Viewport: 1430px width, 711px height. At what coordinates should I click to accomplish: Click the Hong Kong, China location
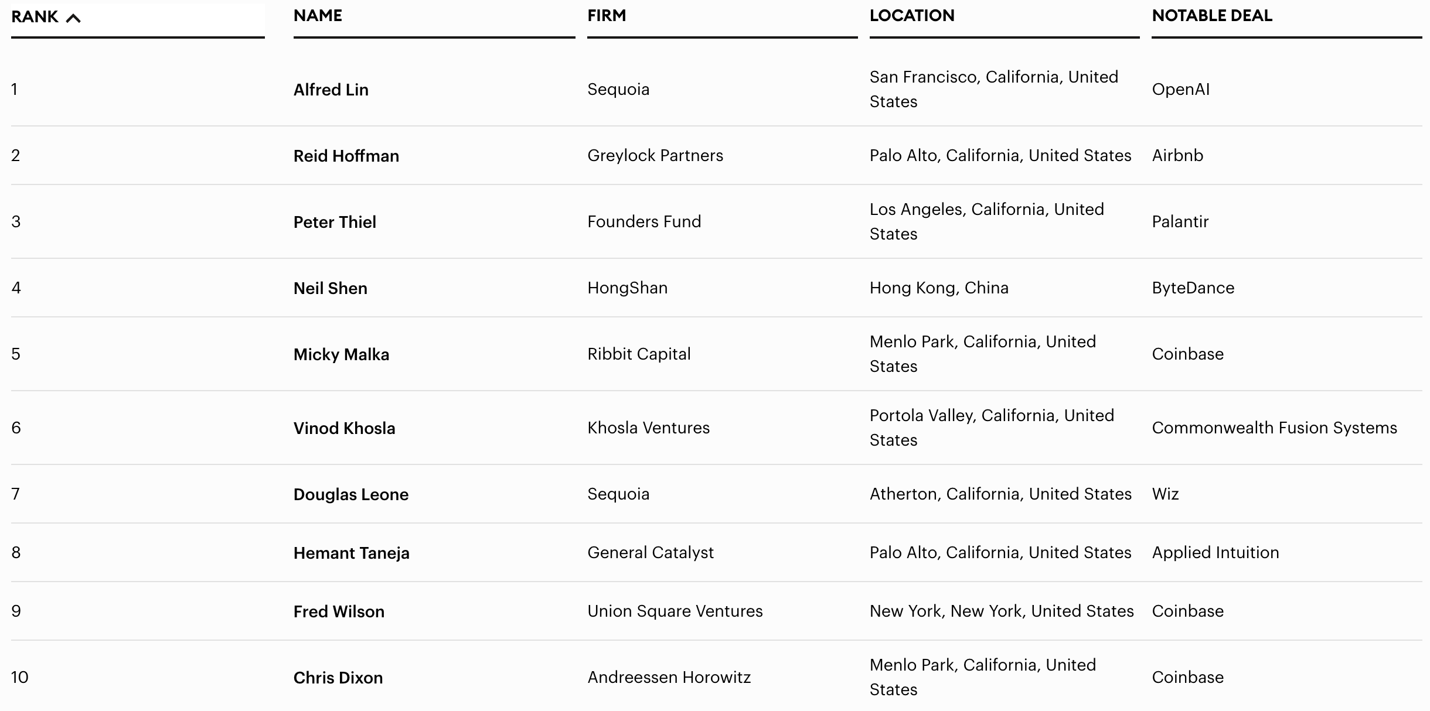[938, 288]
